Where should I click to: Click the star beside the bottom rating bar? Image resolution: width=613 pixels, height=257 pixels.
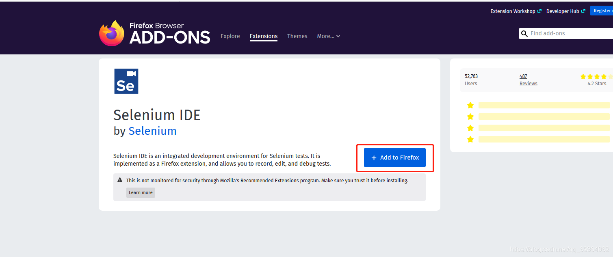point(470,139)
